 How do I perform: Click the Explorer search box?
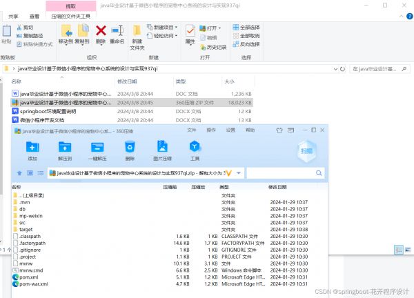(x=380, y=69)
